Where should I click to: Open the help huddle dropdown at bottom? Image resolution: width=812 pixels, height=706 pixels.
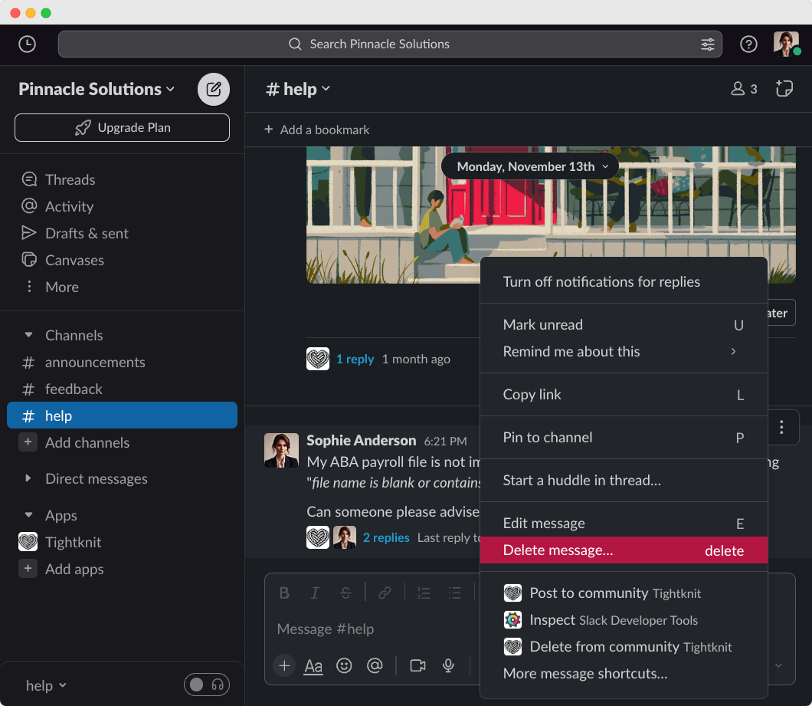(46, 685)
